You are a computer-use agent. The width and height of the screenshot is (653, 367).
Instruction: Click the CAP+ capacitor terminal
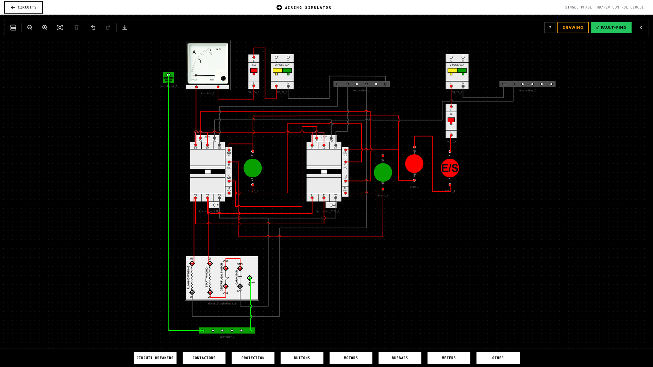point(240,268)
